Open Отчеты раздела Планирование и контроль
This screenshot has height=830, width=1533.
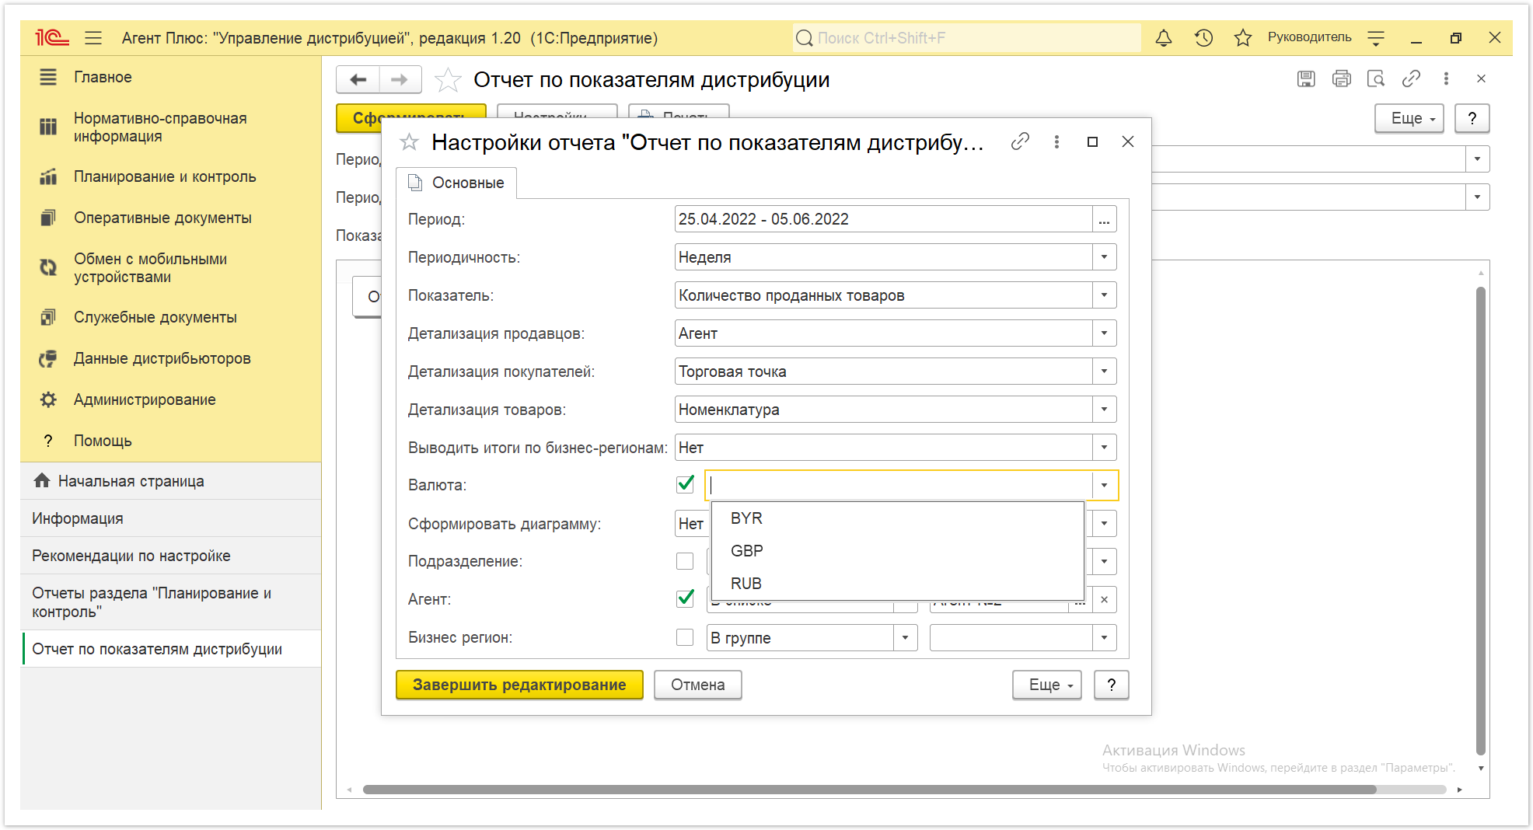[171, 602]
